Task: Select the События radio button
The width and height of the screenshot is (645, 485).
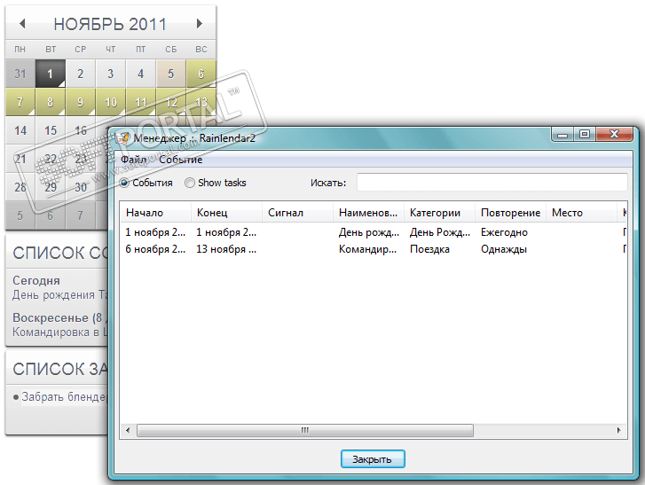Action: tap(124, 183)
